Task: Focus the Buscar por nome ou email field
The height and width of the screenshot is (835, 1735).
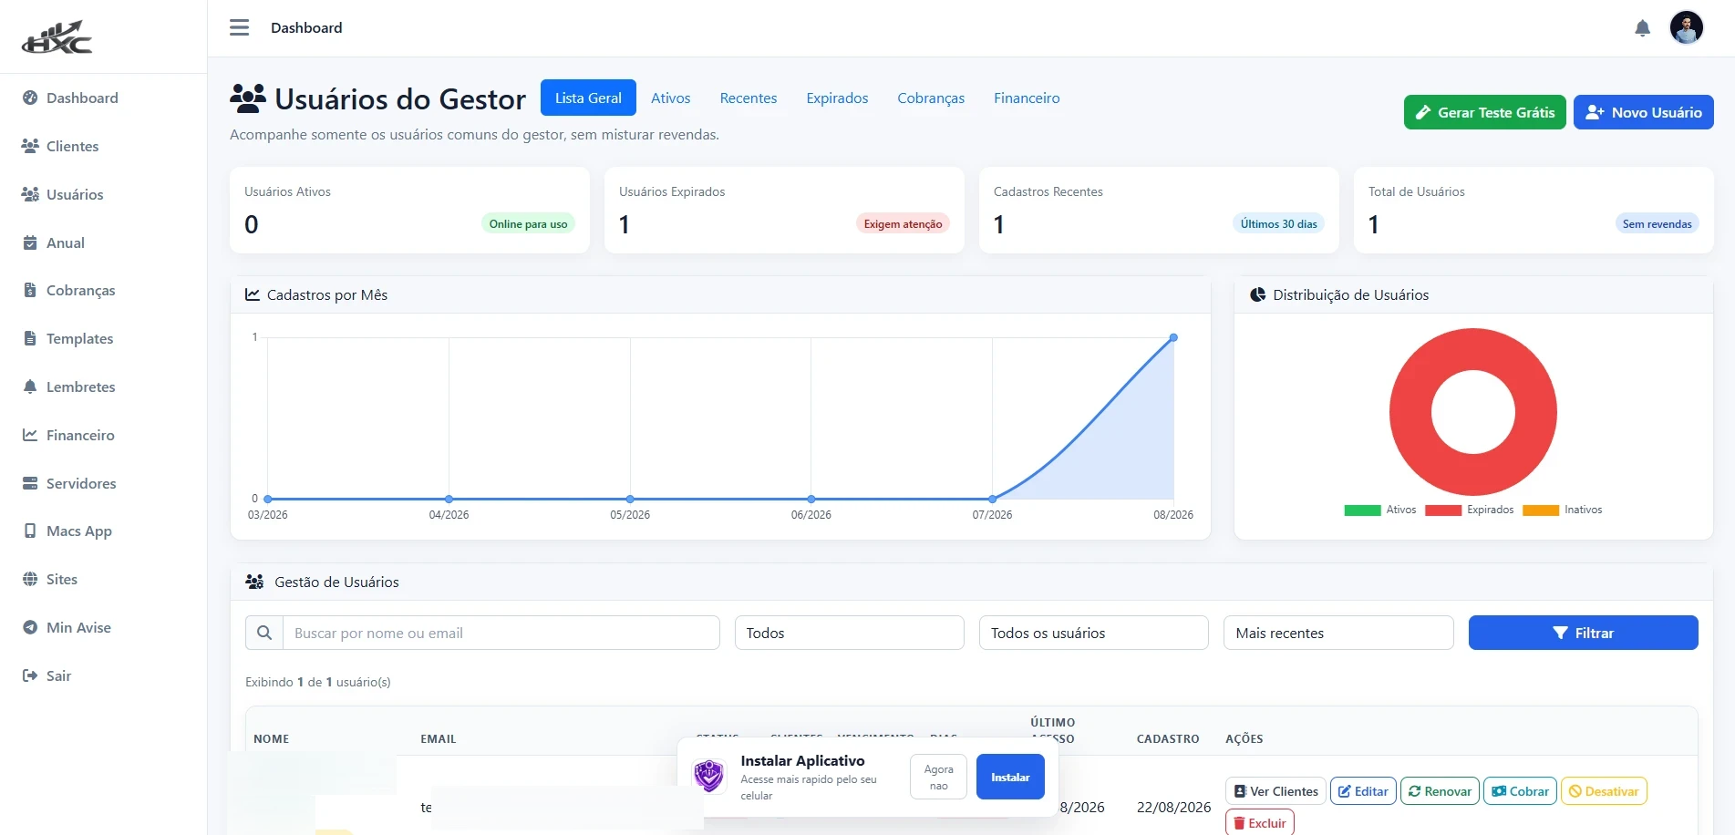Action: point(501,633)
